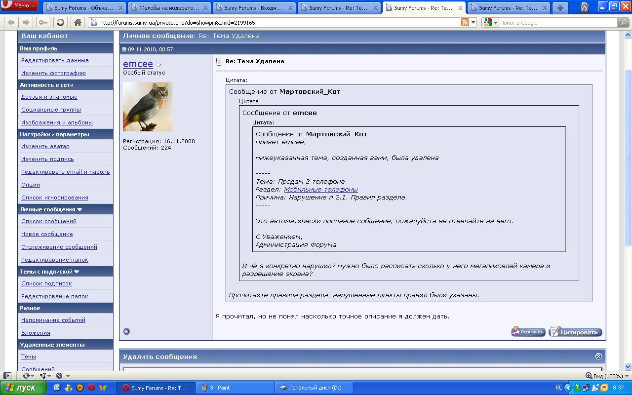This screenshot has width=632, height=395.
Task: Click the wand password key icon
Action: (43, 23)
